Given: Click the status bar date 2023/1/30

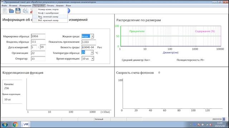Looking at the screenshot, I should (x=217, y=119).
